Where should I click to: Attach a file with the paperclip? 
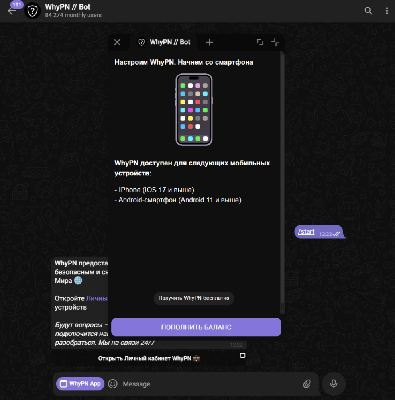(307, 384)
